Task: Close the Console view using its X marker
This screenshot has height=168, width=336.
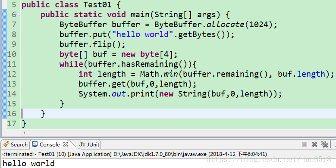Action: pos(66,144)
